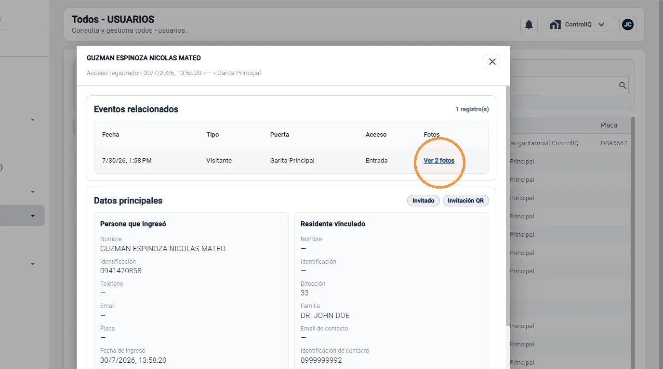Open the Ver 2 fotos link
This screenshot has width=663, height=369.
pyautogui.click(x=439, y=161)
